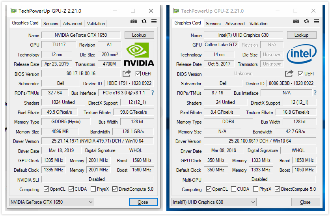Toggle CUDA checkbox in Intel window

point(234,189)
